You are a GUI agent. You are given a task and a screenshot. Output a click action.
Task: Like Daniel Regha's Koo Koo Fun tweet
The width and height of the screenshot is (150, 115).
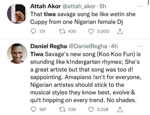click(91, 110)
